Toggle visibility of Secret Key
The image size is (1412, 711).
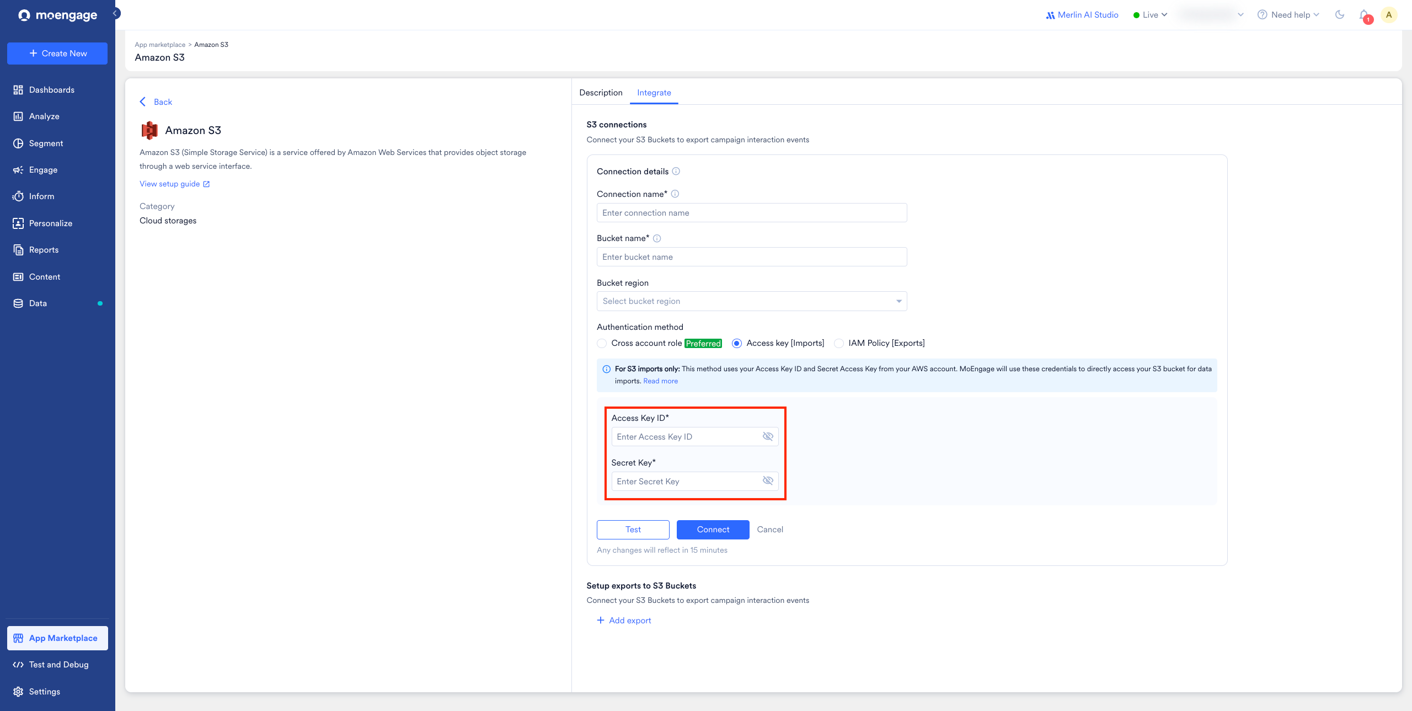(768, 481)
